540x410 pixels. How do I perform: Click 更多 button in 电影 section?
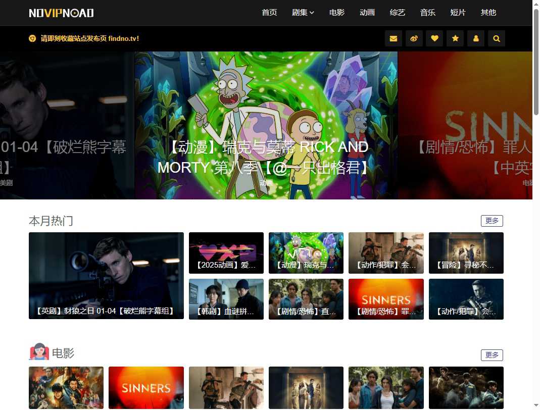tap(492, 355)
